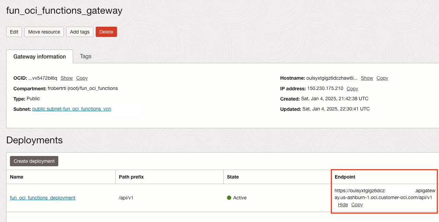Viewport: 439px width, 222px height.
Task: Click the Edit gateway button
Action: (x=14, y=32)
